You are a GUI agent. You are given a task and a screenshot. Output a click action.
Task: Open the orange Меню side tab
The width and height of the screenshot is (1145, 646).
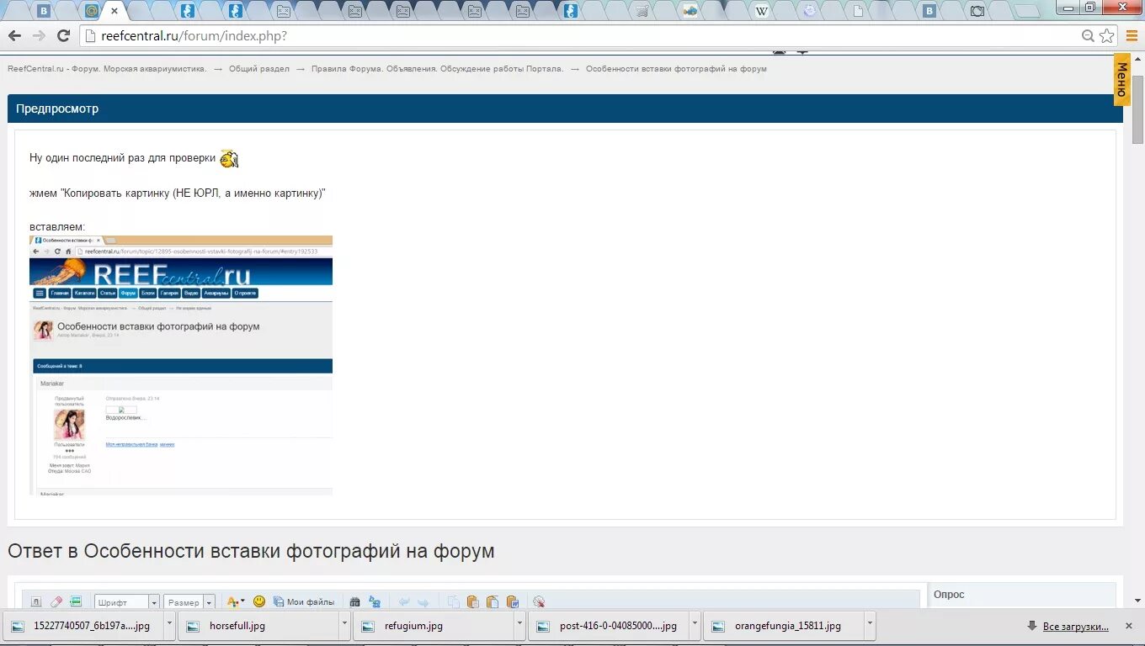pyautogui.click(x=1121, y=80)
